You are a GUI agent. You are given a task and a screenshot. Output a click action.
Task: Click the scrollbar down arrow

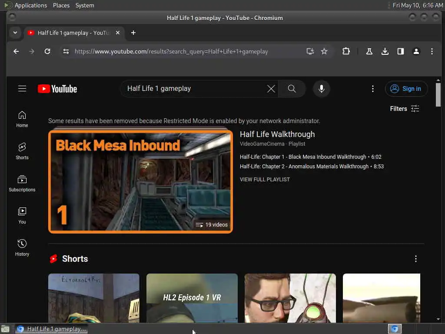[x=438, y=319]
